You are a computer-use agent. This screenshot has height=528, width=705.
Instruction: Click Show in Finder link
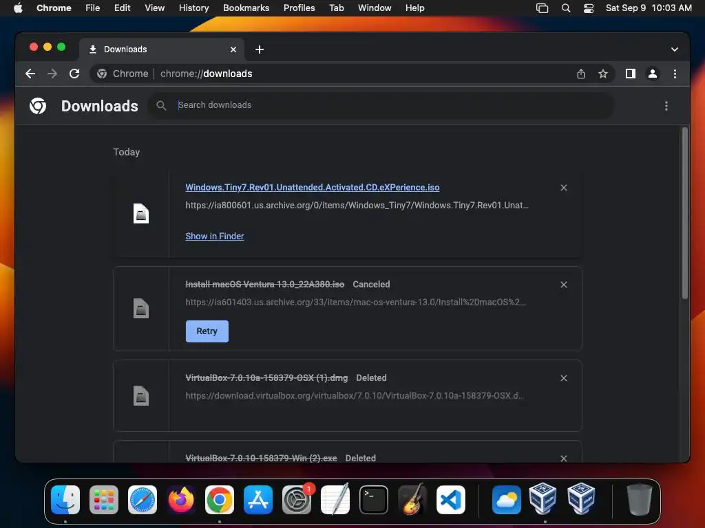click(215, 236)
